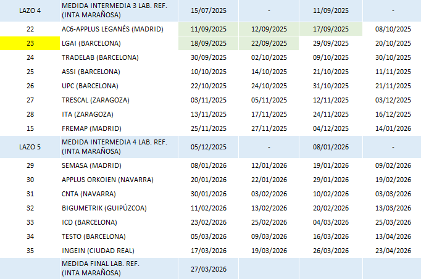This screenshot has width=421, height=279.
Task: Click date 22/10/2025 in UPC row
Action: click(209, 86)
